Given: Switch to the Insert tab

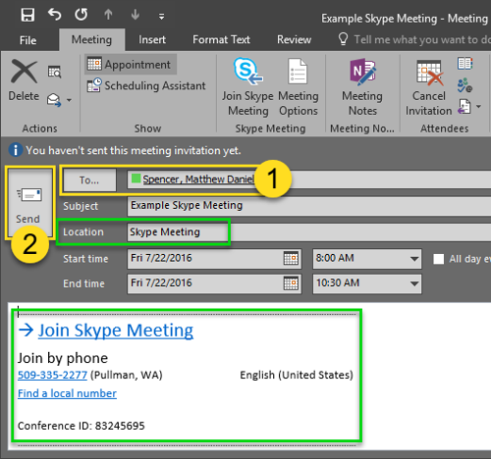Looking at the screenshot, I should click(152, 39).
